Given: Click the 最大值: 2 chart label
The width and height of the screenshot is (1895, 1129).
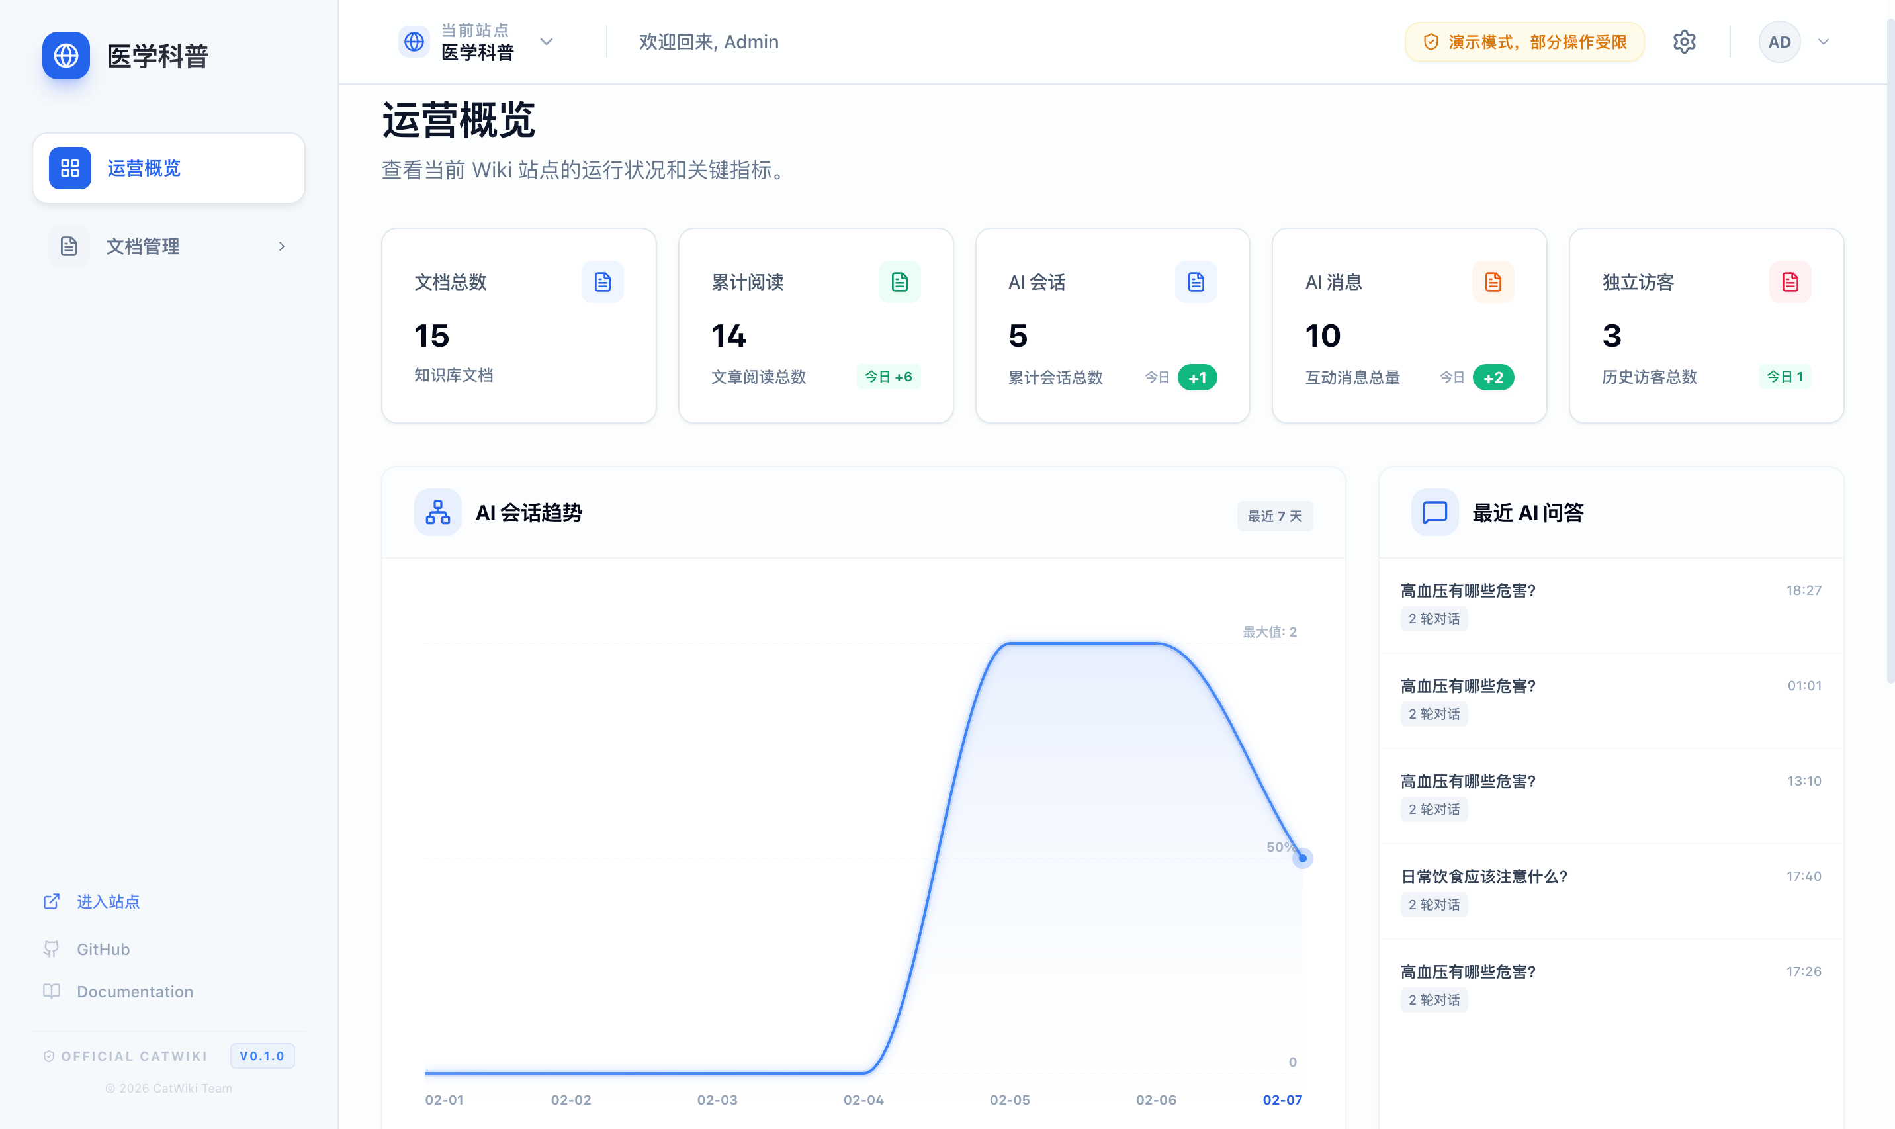Looking at the screenshot, I should click(x=1270, y=631).
